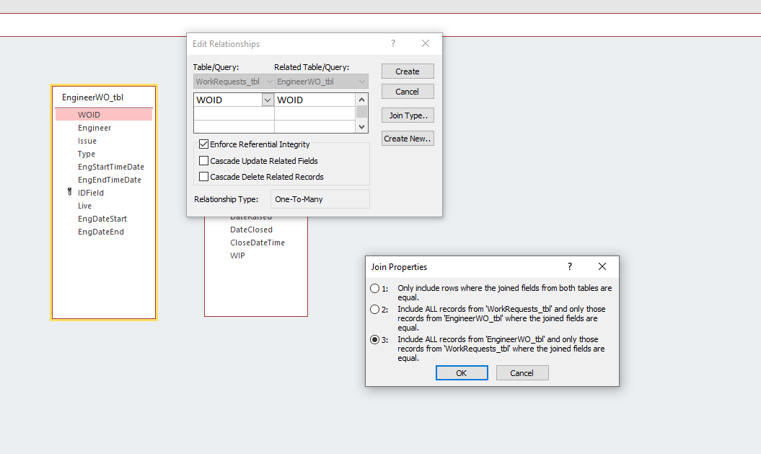Open the WOID field dropdown arrow

click(268, 100)
